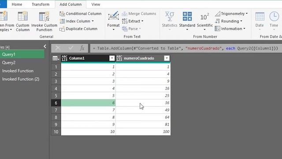This screenshot has width=282, height=159.
Task: Click the cell with value 25
Action: point(143,96)
